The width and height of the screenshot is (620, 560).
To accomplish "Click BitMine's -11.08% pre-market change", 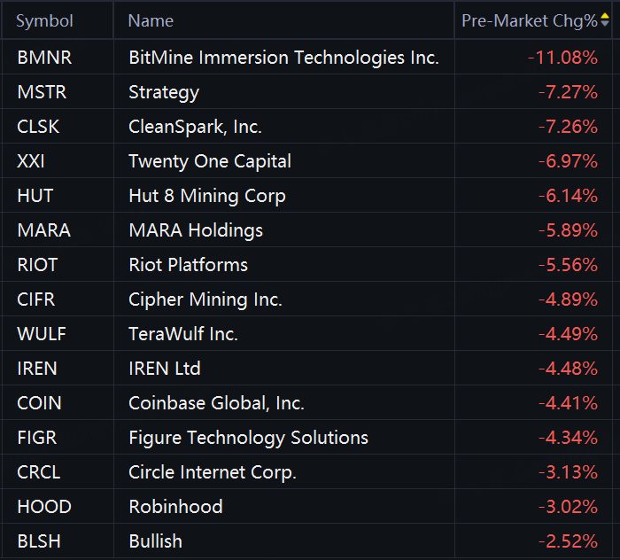I will click(562, 58).
